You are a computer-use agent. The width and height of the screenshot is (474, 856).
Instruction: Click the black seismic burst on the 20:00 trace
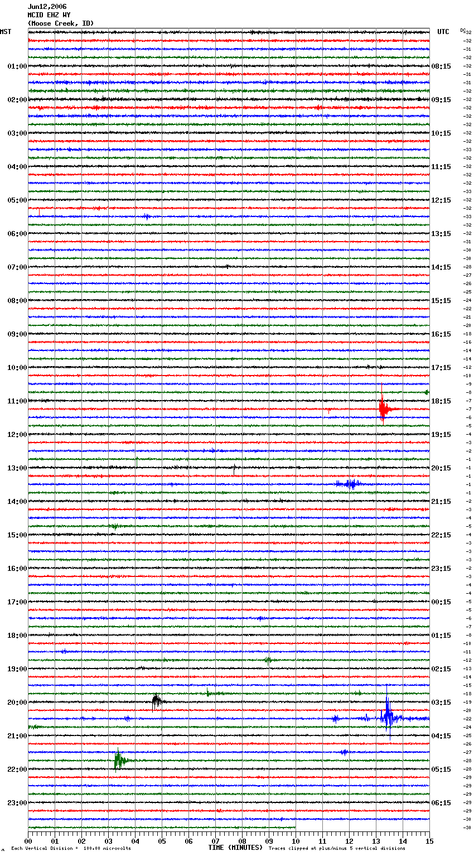[157, 701]
